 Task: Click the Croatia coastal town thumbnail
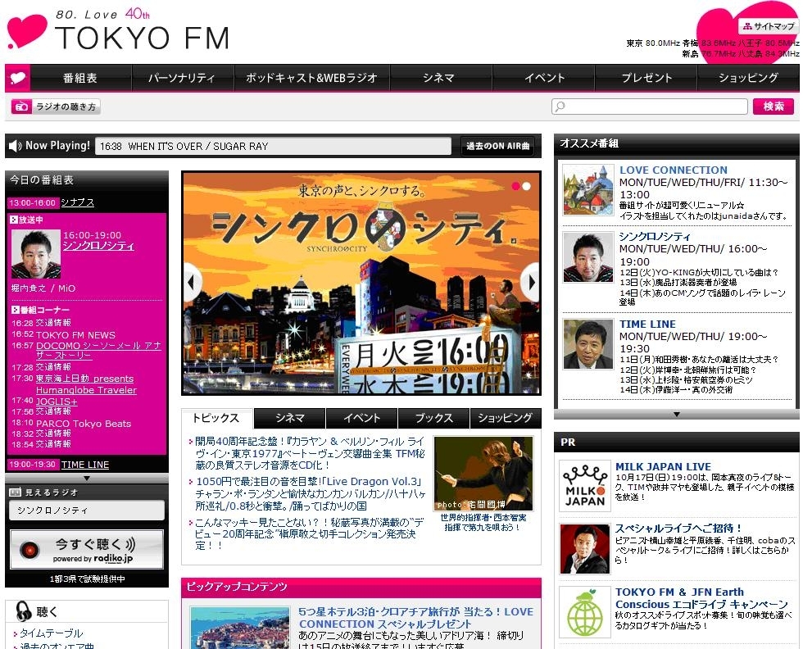239,628
